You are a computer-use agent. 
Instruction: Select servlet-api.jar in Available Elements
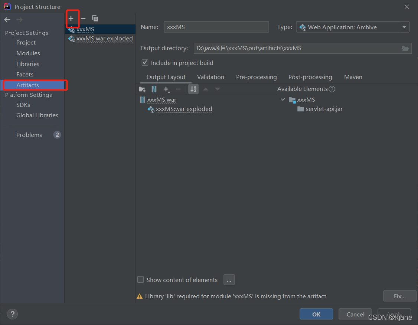(324, 109)
